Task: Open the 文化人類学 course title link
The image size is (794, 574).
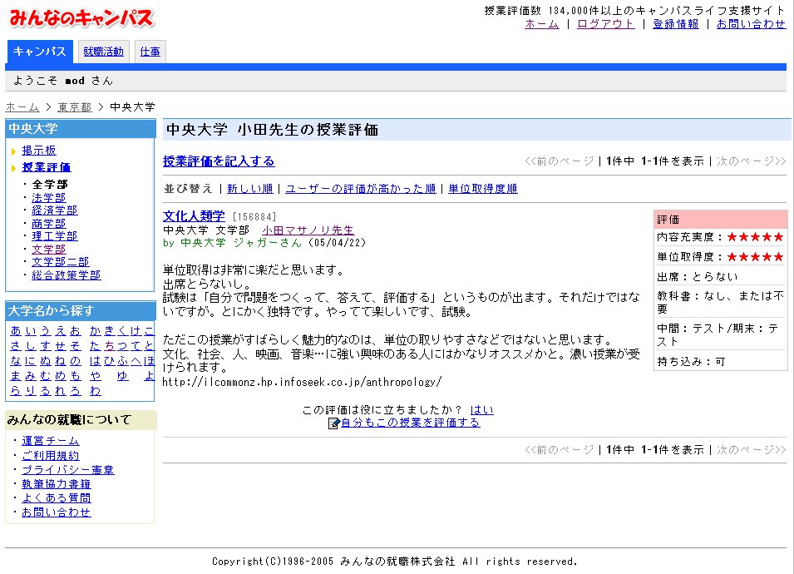Action: [x=194, y=215]
